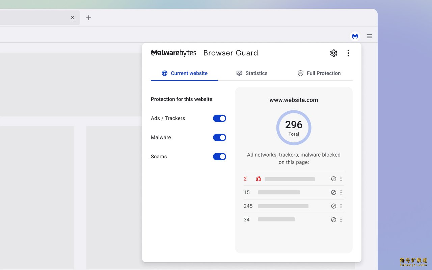Click the red bug malware icon
This screenshot has height=270, width=432.
click(x=259, y=179)
